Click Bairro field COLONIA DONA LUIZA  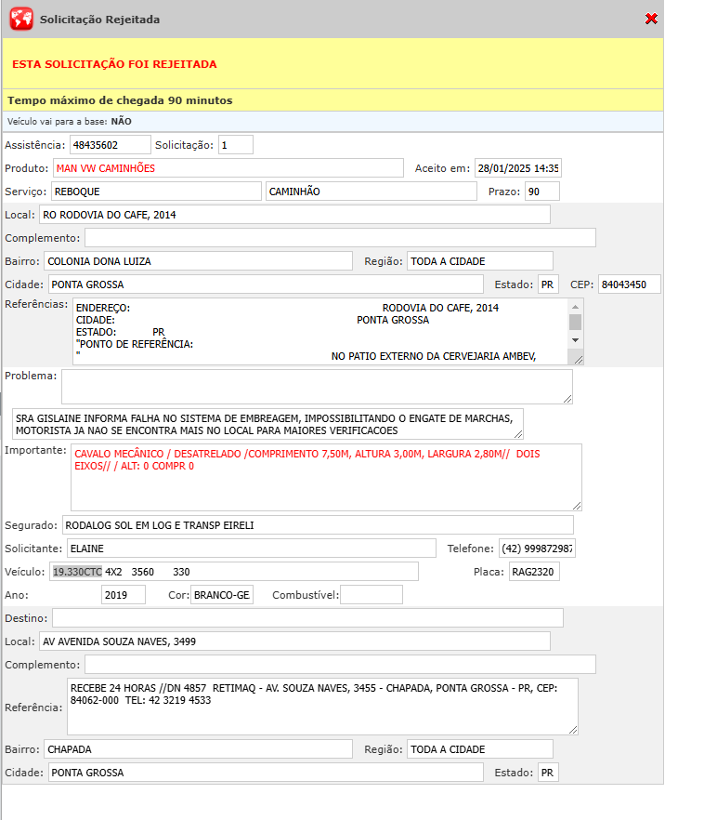pyautogui.click(x=198, y=261)
